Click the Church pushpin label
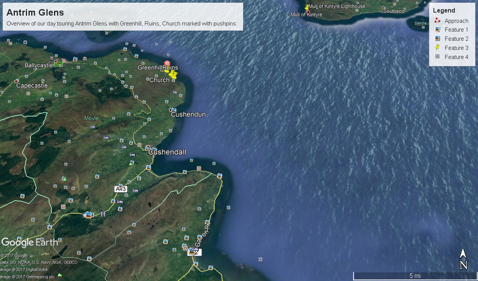 point(159,80)
